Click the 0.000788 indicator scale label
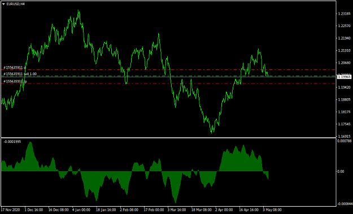353x214 pixels. point(344,141)
